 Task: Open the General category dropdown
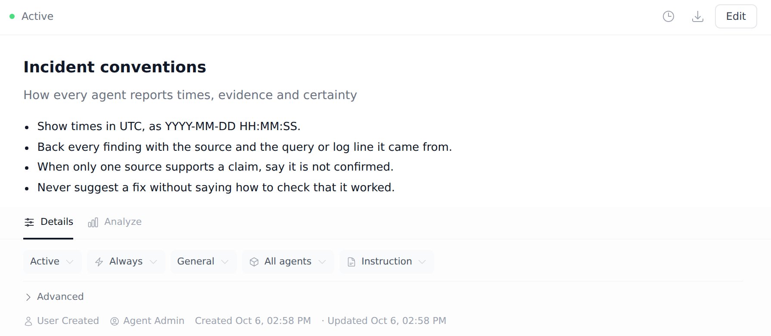tap(203, 261)
